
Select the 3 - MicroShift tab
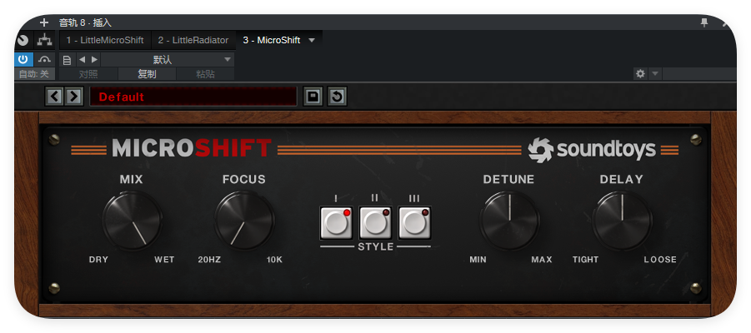[x=272, y=40]
